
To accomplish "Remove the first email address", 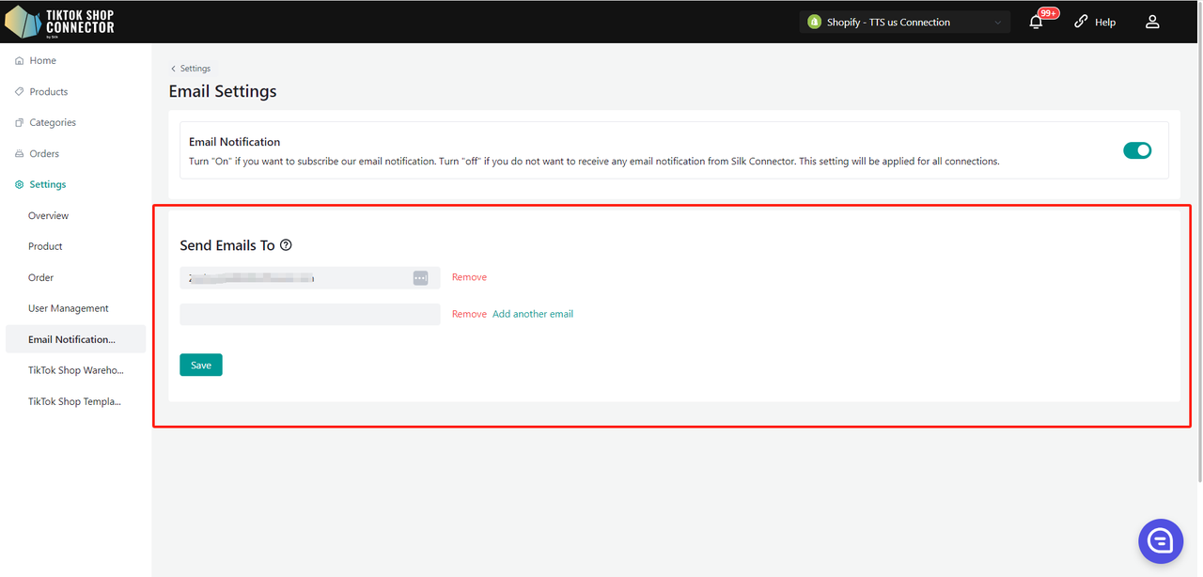I will (x=469, y=277).
